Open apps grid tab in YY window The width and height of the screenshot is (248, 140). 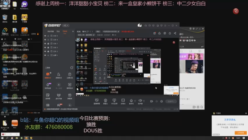tap(200, 51)
